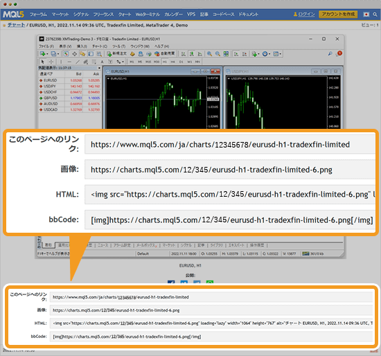Open the MQL5 logo home link

[x=13, y=15]
